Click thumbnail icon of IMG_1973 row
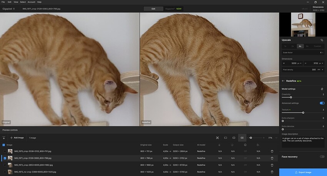The width and height of the screenshot is (327, 176). 10,172
